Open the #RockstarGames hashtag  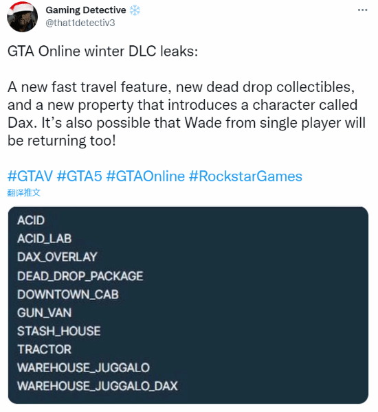245,176
